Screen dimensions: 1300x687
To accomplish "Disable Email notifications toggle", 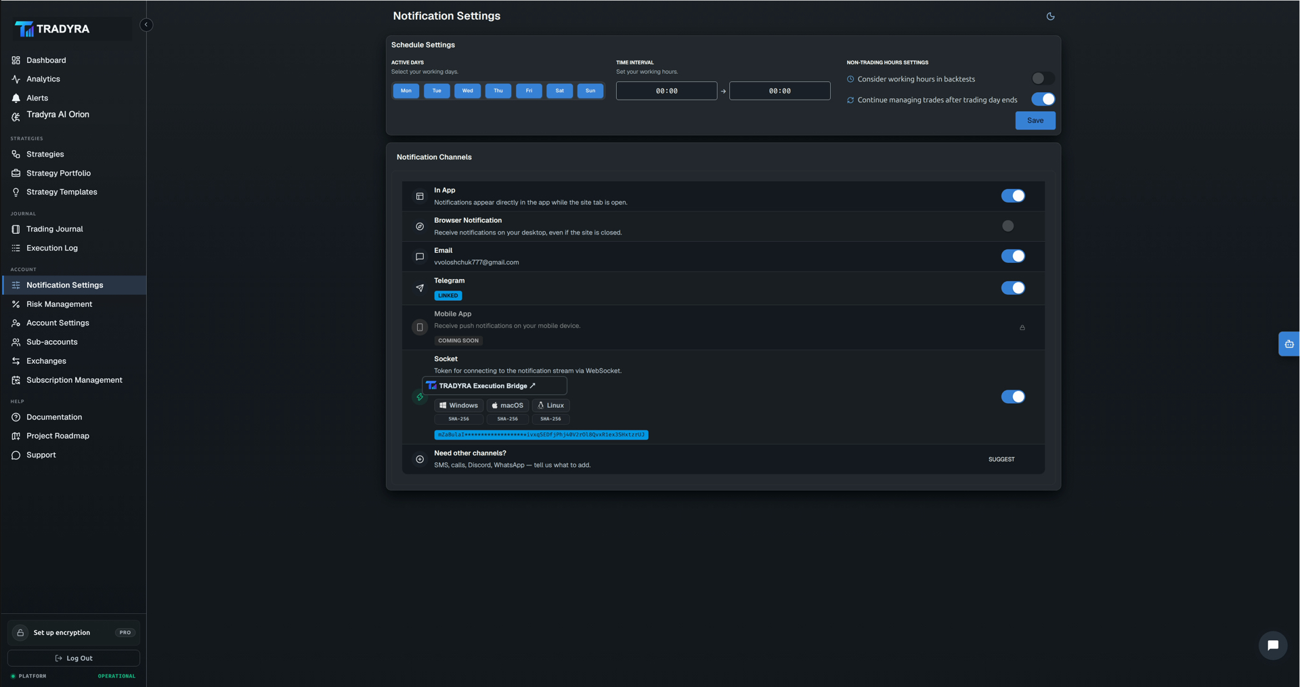I will tap(1013, 256).
